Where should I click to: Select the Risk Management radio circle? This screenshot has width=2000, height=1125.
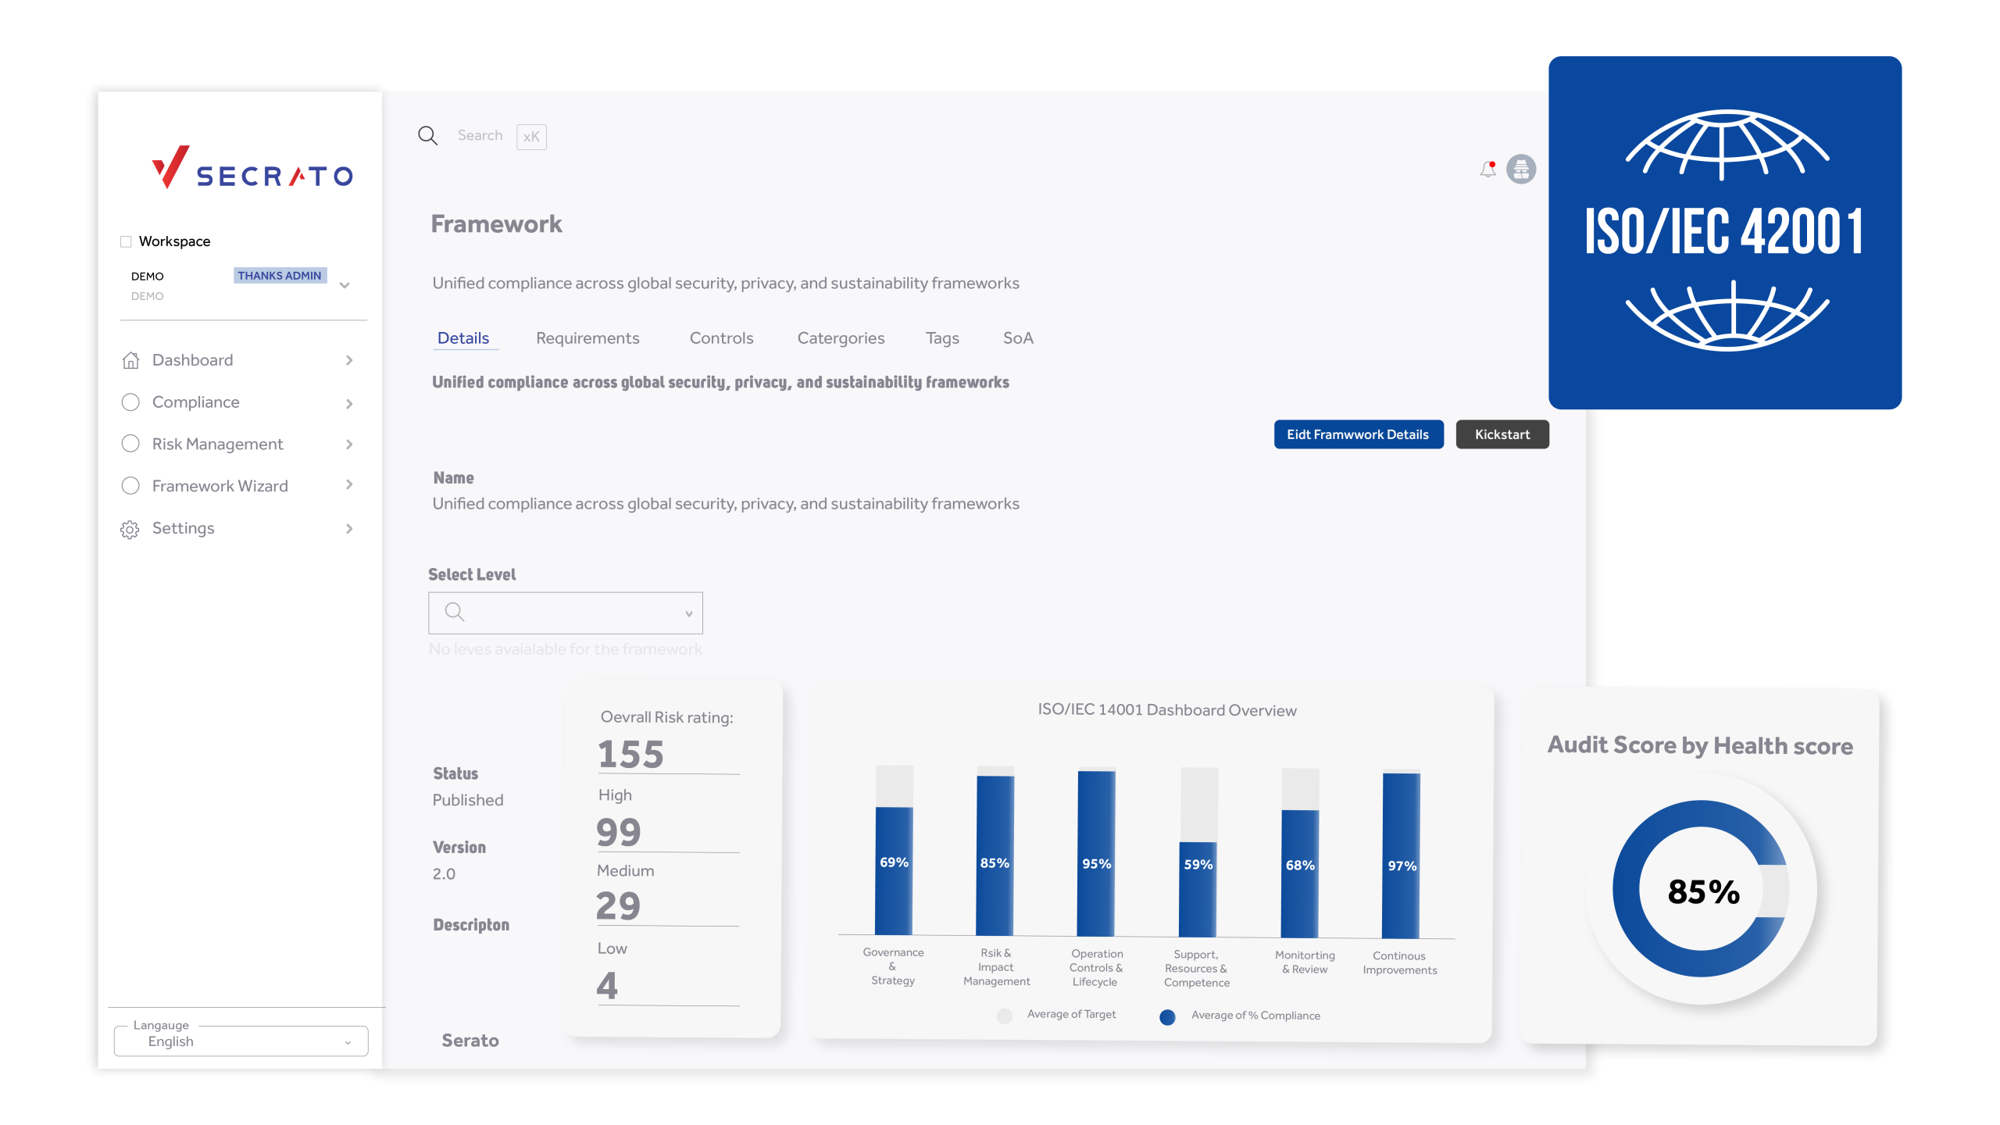[130, 444]
